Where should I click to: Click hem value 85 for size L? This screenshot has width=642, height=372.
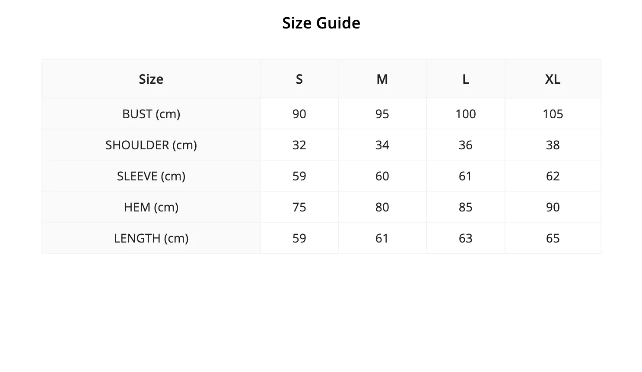click(466, 207)
